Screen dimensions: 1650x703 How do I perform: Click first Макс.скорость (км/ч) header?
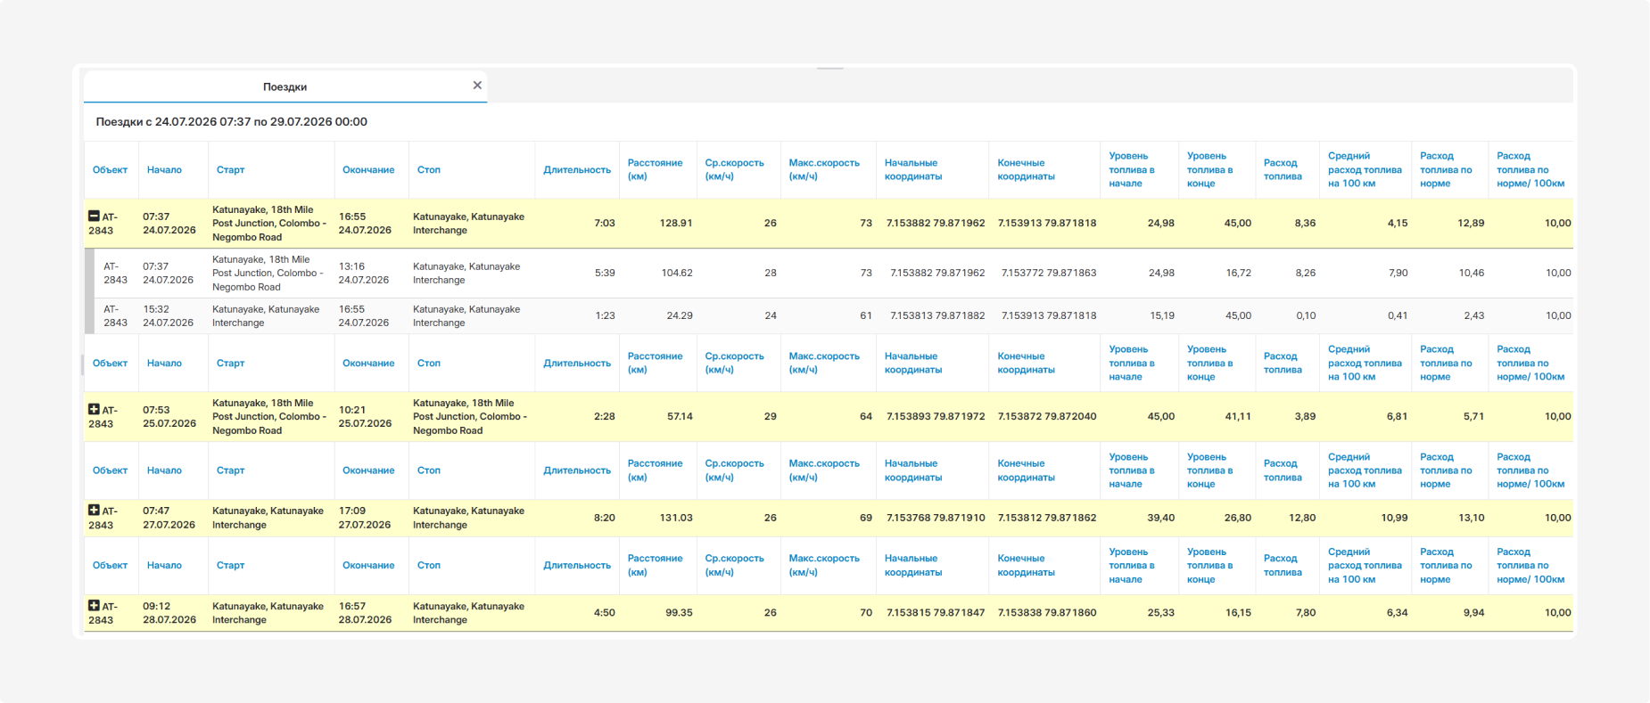click(824, 169)
